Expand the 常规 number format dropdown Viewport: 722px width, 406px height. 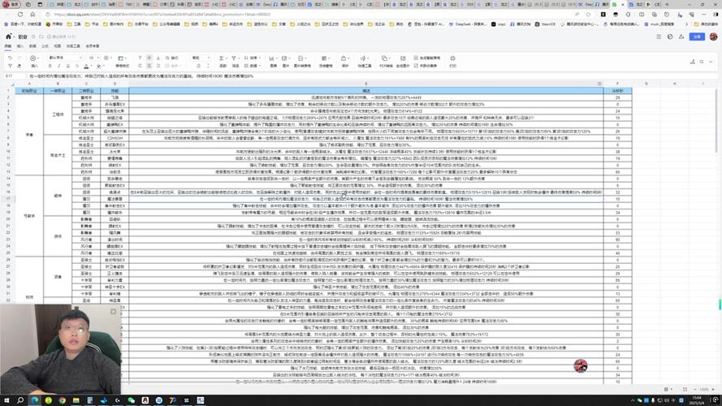pos(201,58)
